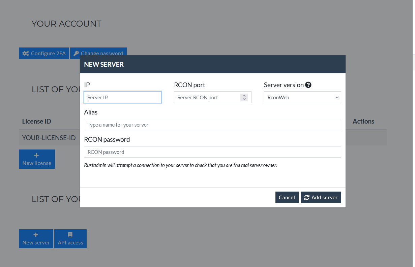Focus the Server IP input field
Image resolution: width=415 pixels, height=267 pixels.
coord(122,97)
